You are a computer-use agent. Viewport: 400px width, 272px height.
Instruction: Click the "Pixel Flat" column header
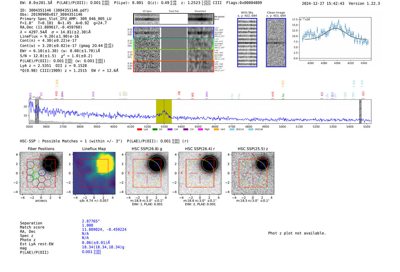tap(174, 11)
